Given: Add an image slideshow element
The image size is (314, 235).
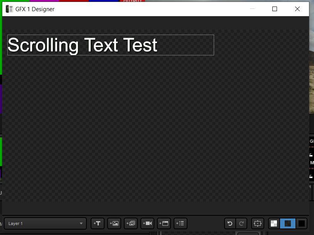Looking at the screenshot, I should pyautogui.click(x=131, y=223).
